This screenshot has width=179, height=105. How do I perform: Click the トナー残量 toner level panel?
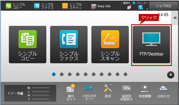click(x=30, y=93)
